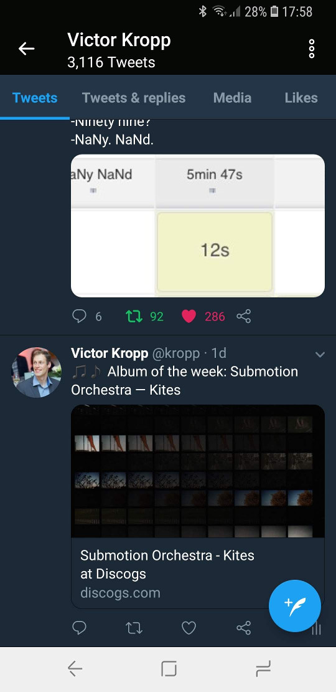The image size is (336, 692).
Task: Compose a new tweet with feather button
Action: (x=295, y=606)
